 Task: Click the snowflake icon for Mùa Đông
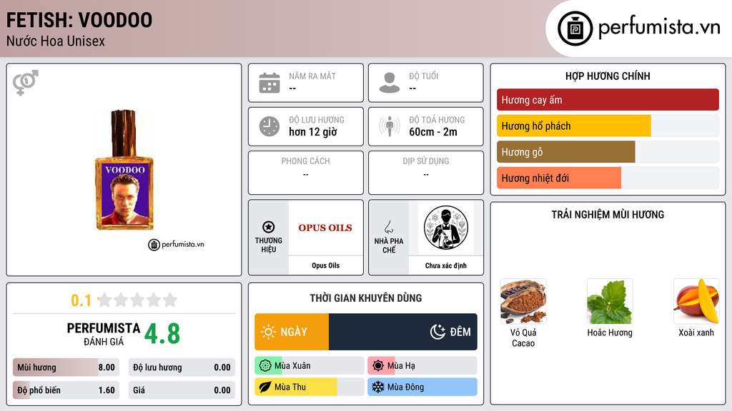coord(378,387)
